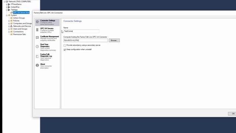
Task: Collapse the Network (THIS COMPUTER) node
Action: coord(4,1)
